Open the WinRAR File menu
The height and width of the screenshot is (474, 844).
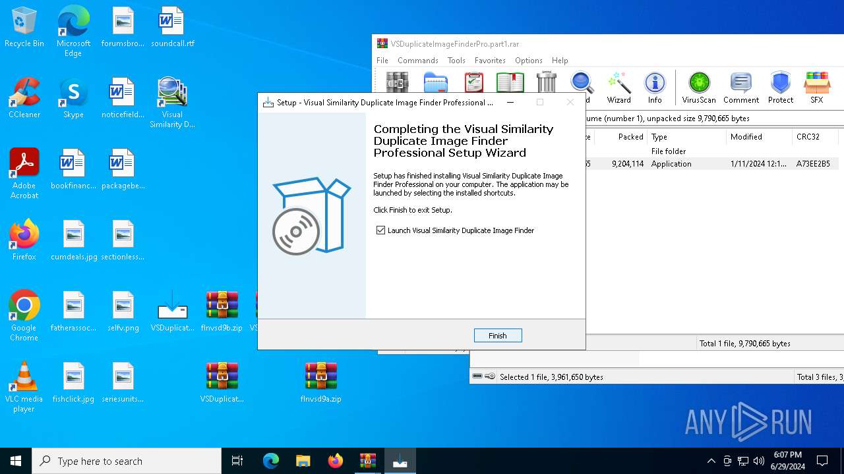tap(382, 61)
